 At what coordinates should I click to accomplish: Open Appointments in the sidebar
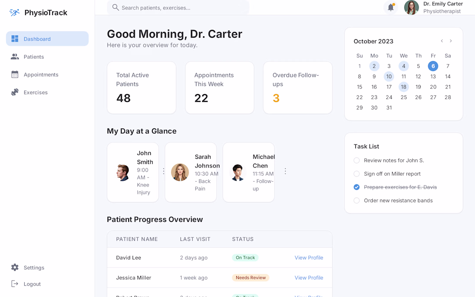coord(47,75)
